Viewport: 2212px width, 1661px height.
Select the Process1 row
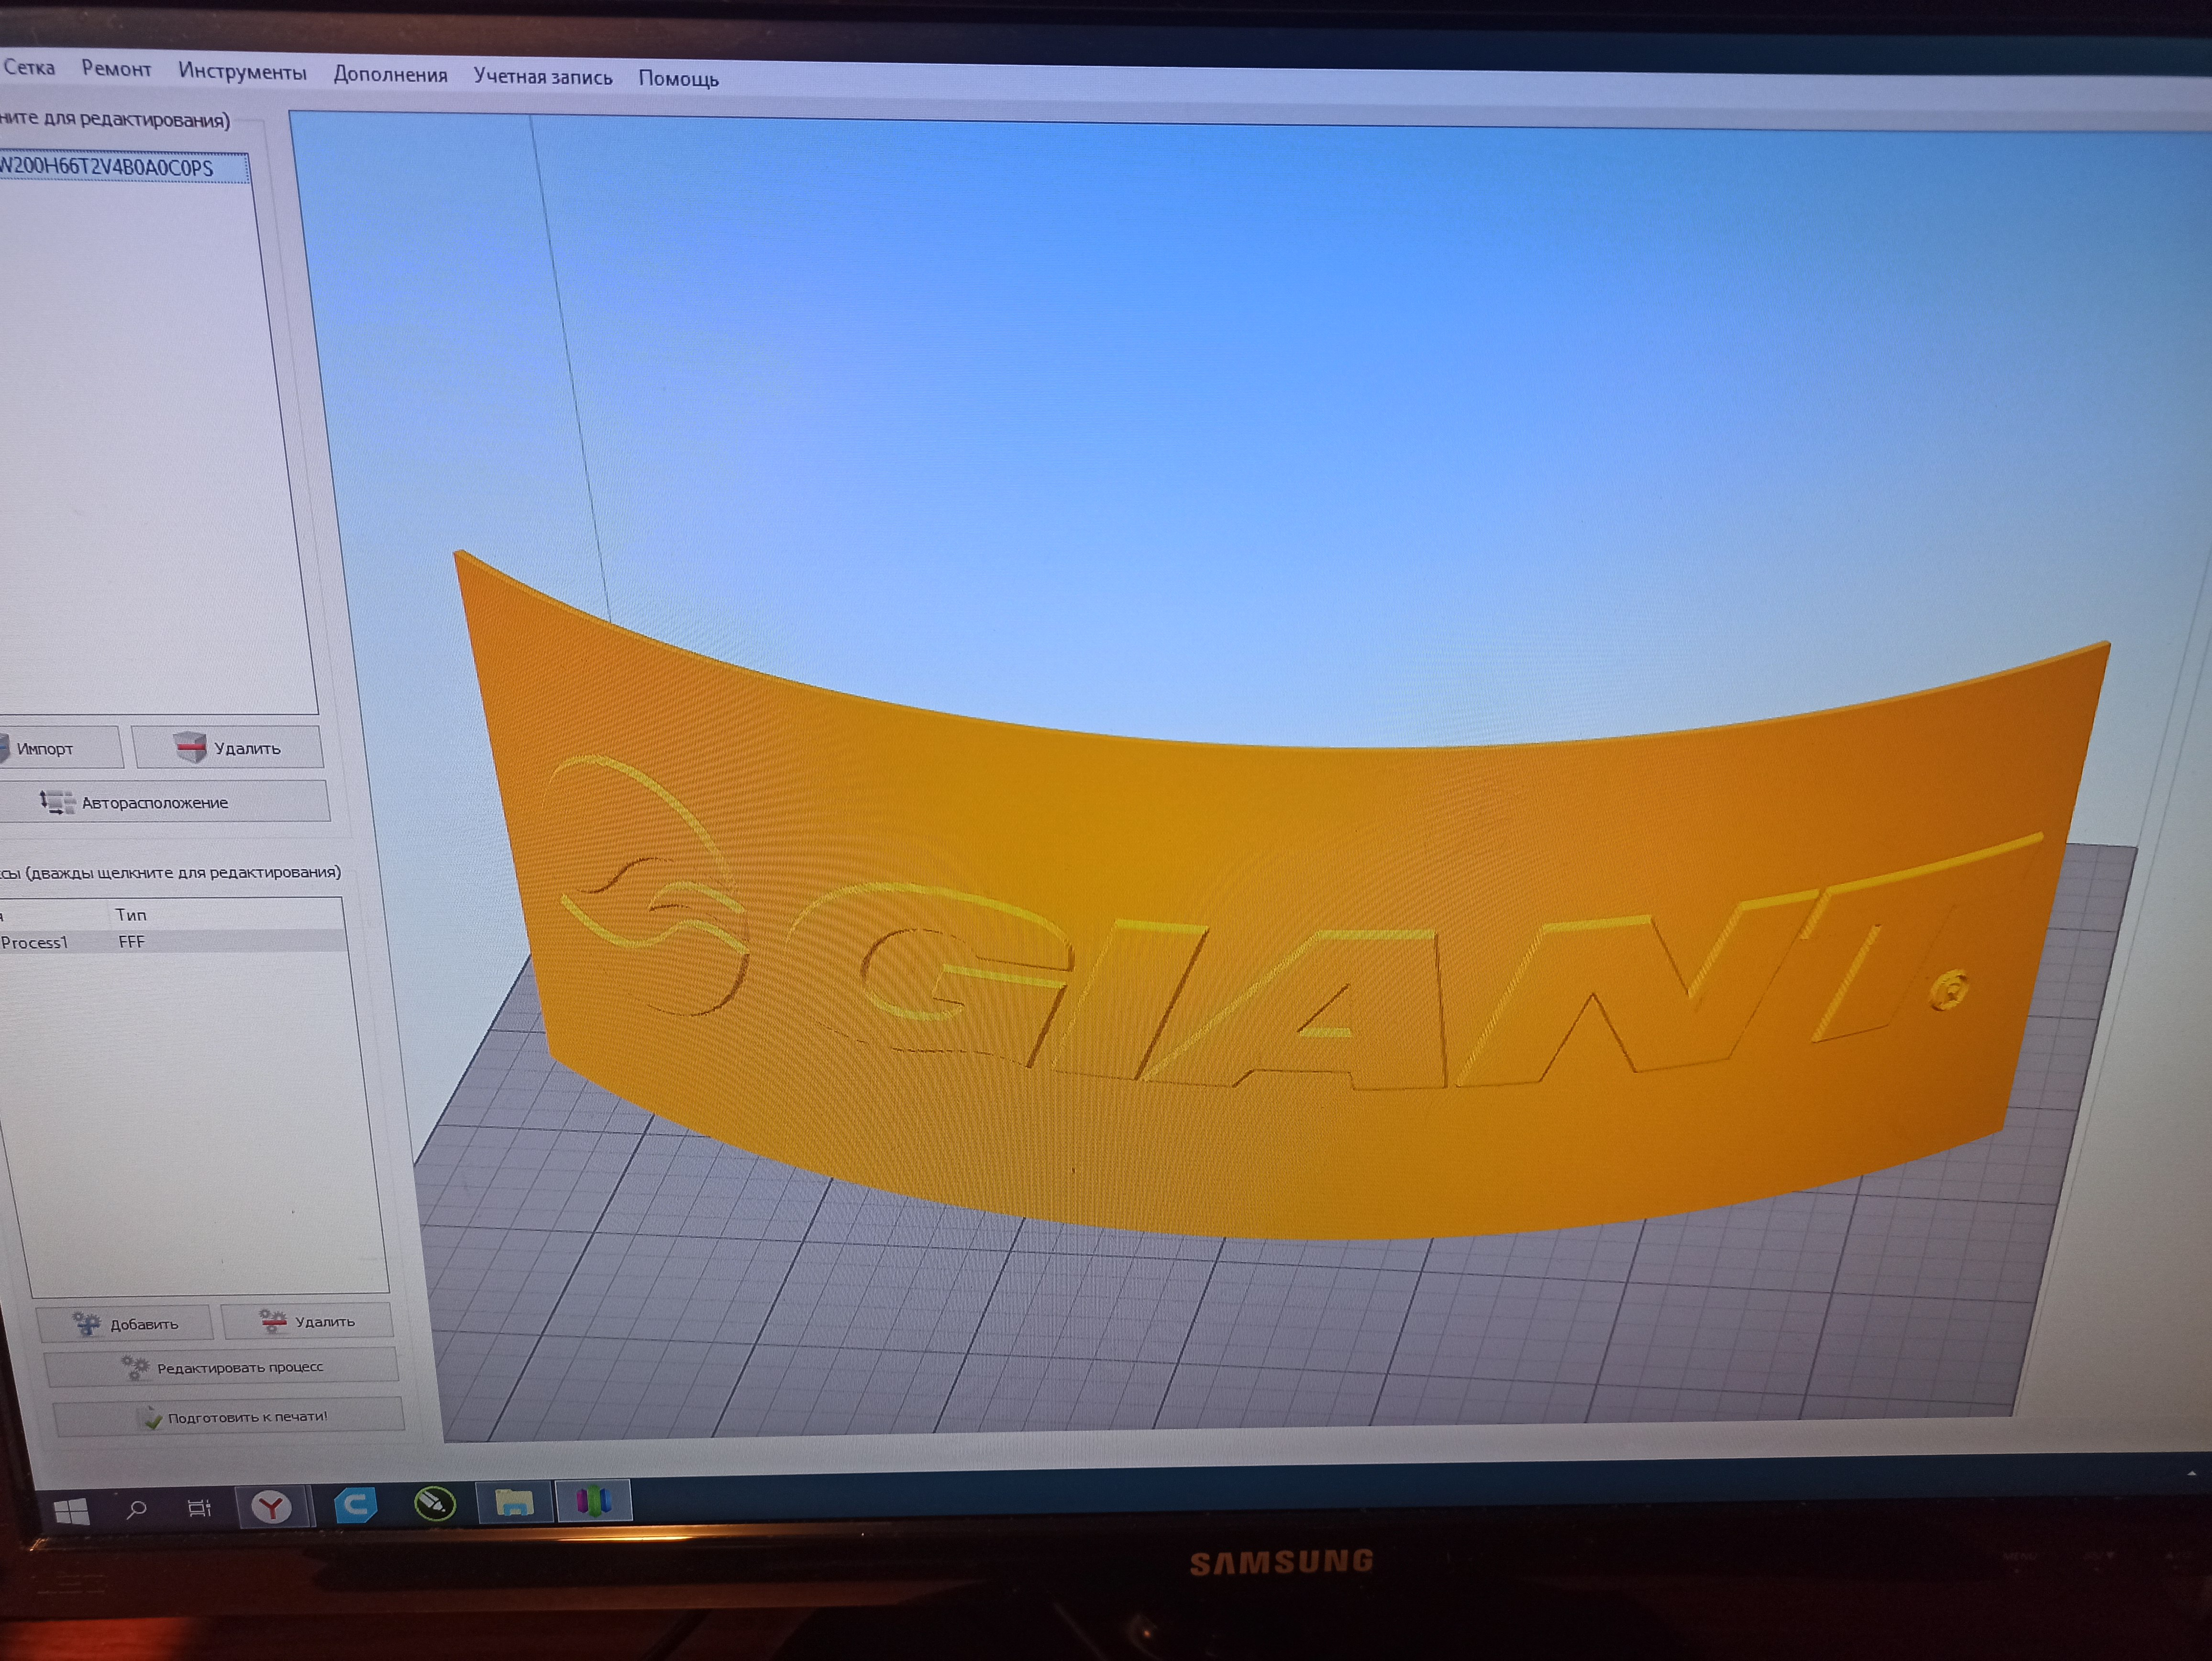[x=172, y=942]
